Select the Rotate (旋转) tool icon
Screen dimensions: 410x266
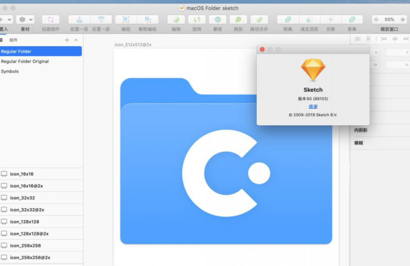pos(197,19)
